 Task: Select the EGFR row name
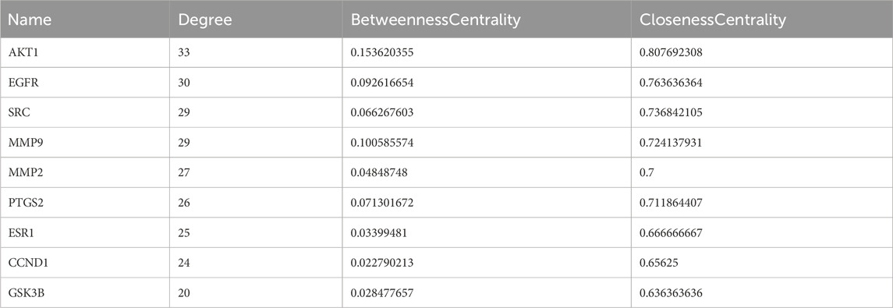(20, 83)
